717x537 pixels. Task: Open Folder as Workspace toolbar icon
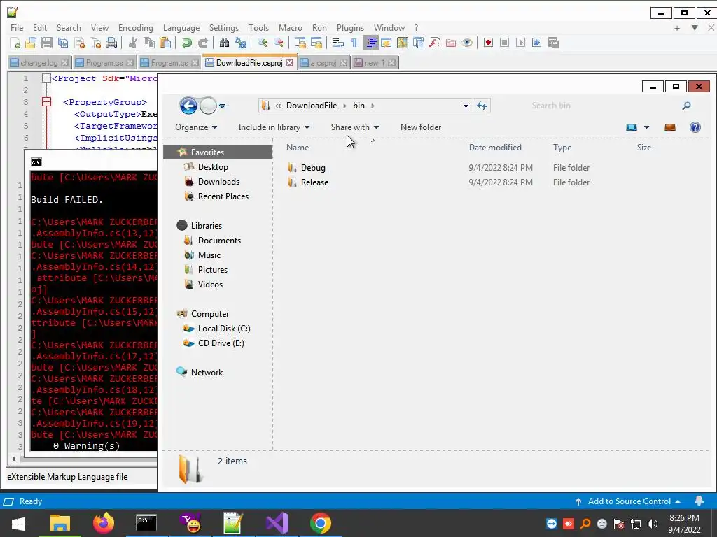[x=451, y=43]
